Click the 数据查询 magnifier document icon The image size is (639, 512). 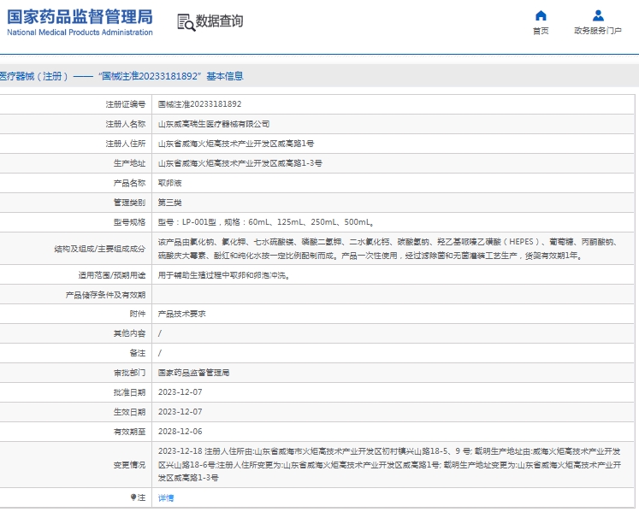186,22
